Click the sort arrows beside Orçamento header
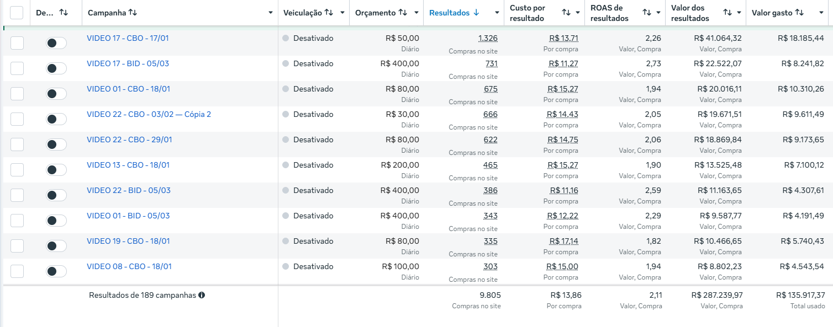This screenshot has width=833, height=327. pyautogui.click(x=403, y=12)
